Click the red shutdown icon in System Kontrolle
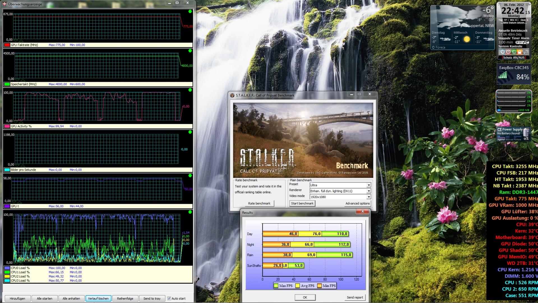Screen dimensions: 538x303 (508, 52)
